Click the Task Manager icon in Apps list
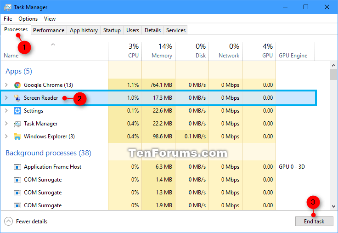The height and width of the screenshot is (233, 338). click(17, 124)
